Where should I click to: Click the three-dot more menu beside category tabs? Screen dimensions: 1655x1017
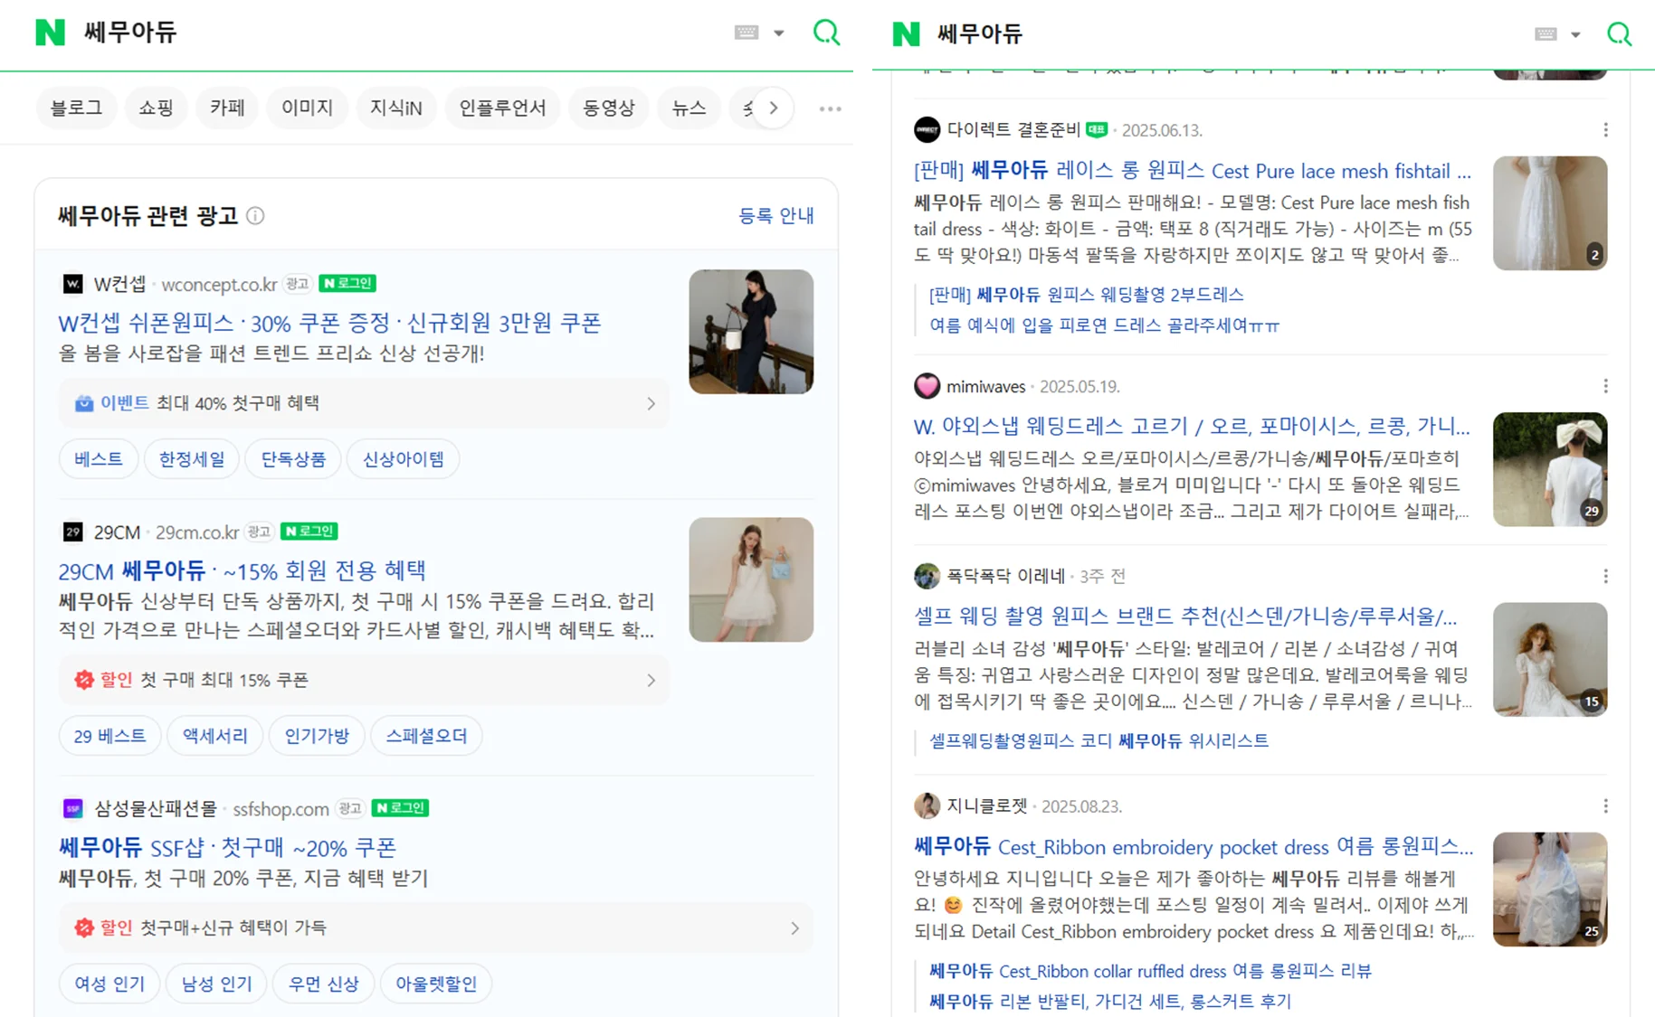tap(830, 108)
